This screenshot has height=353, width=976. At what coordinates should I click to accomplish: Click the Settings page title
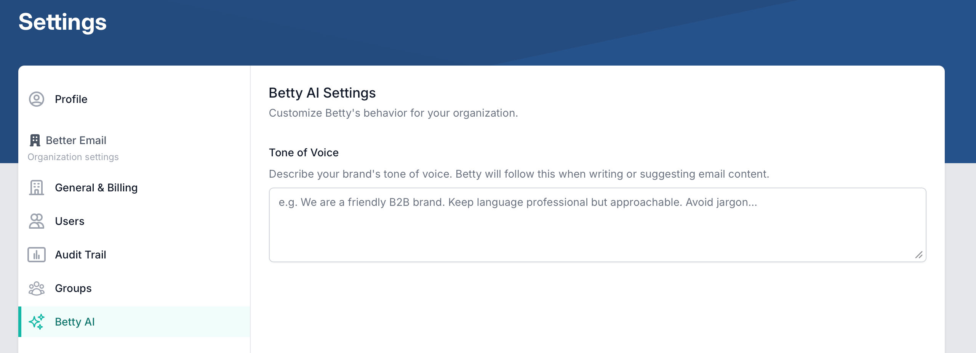pos(63,22)
